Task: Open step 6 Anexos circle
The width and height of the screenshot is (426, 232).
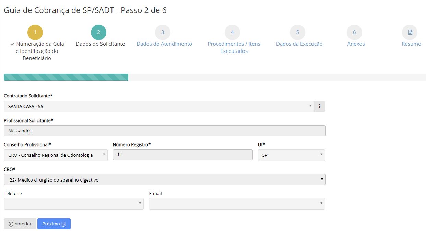Action: coord(354,33)
